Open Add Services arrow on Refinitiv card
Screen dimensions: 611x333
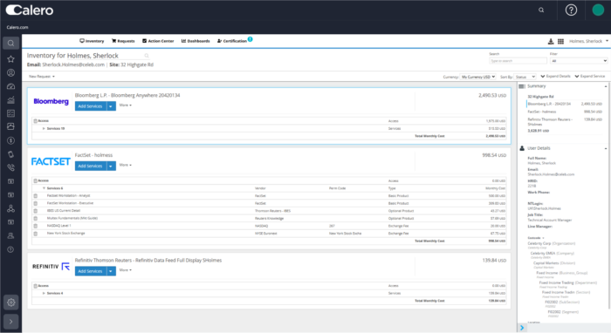111,271
